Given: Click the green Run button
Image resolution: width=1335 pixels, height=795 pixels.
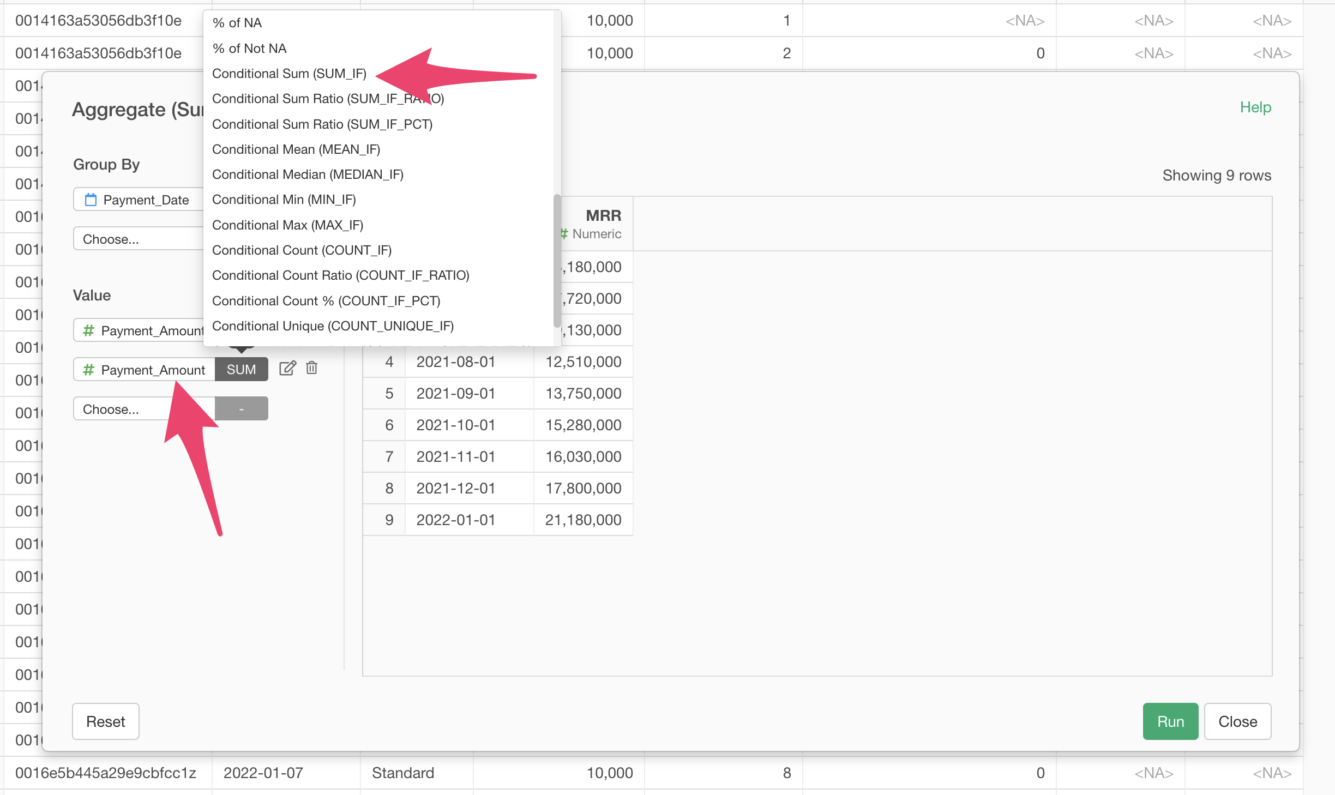Looking at the screenshot, I should (x=1170, y=721).
